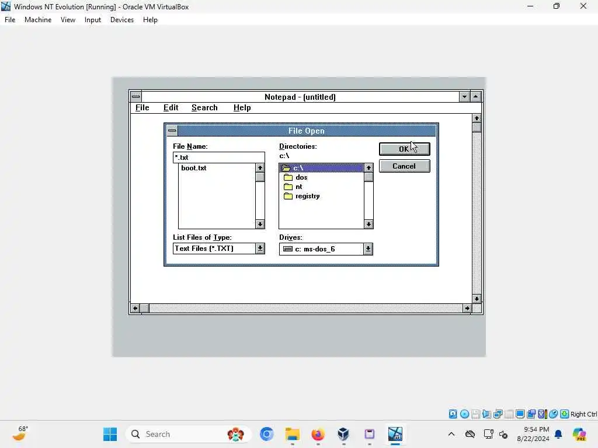Click the audio status icon in VirtualBox

click(x=486, y=414)
